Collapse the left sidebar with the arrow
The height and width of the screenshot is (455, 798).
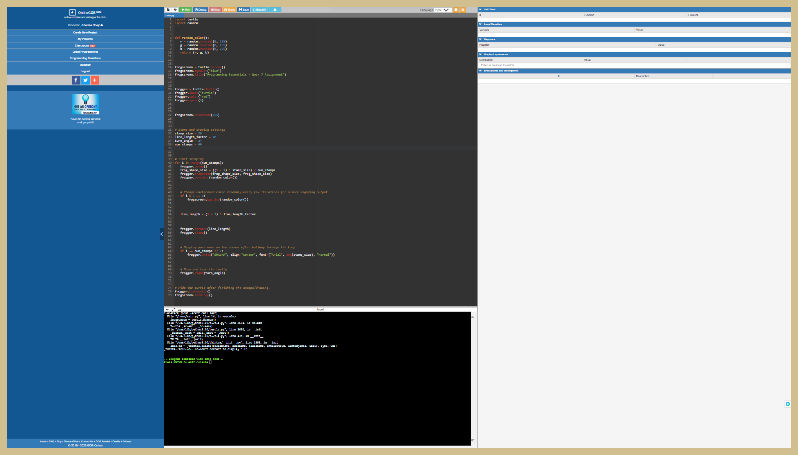pyautogui.click(x=162, y=234)
